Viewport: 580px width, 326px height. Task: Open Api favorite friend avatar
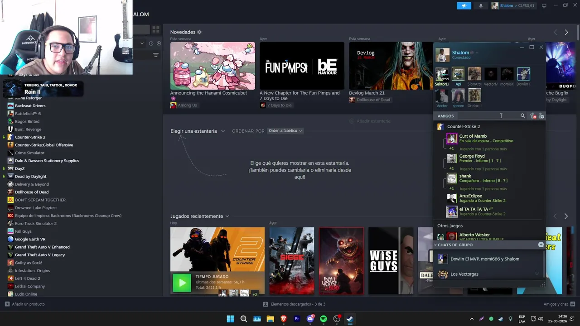tap(458, 74)
